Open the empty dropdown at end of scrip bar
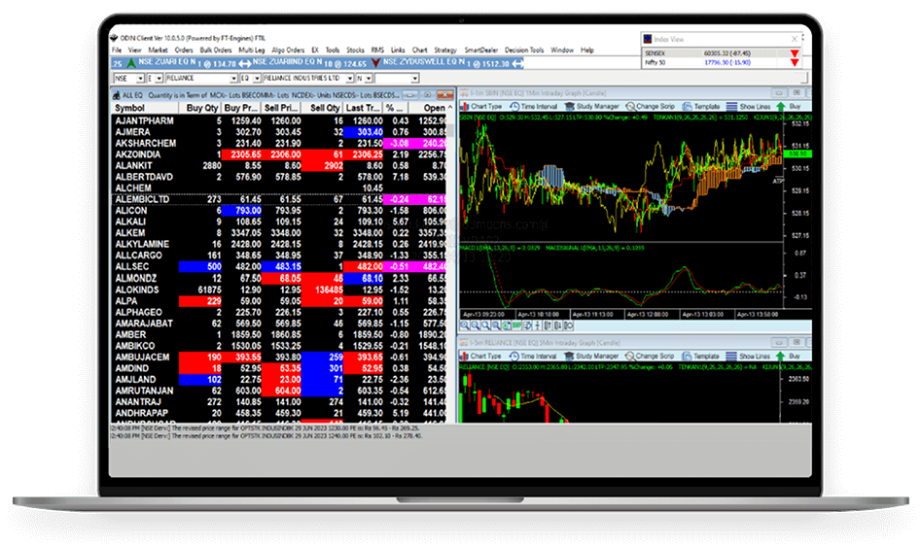 (x=414, y=78)
